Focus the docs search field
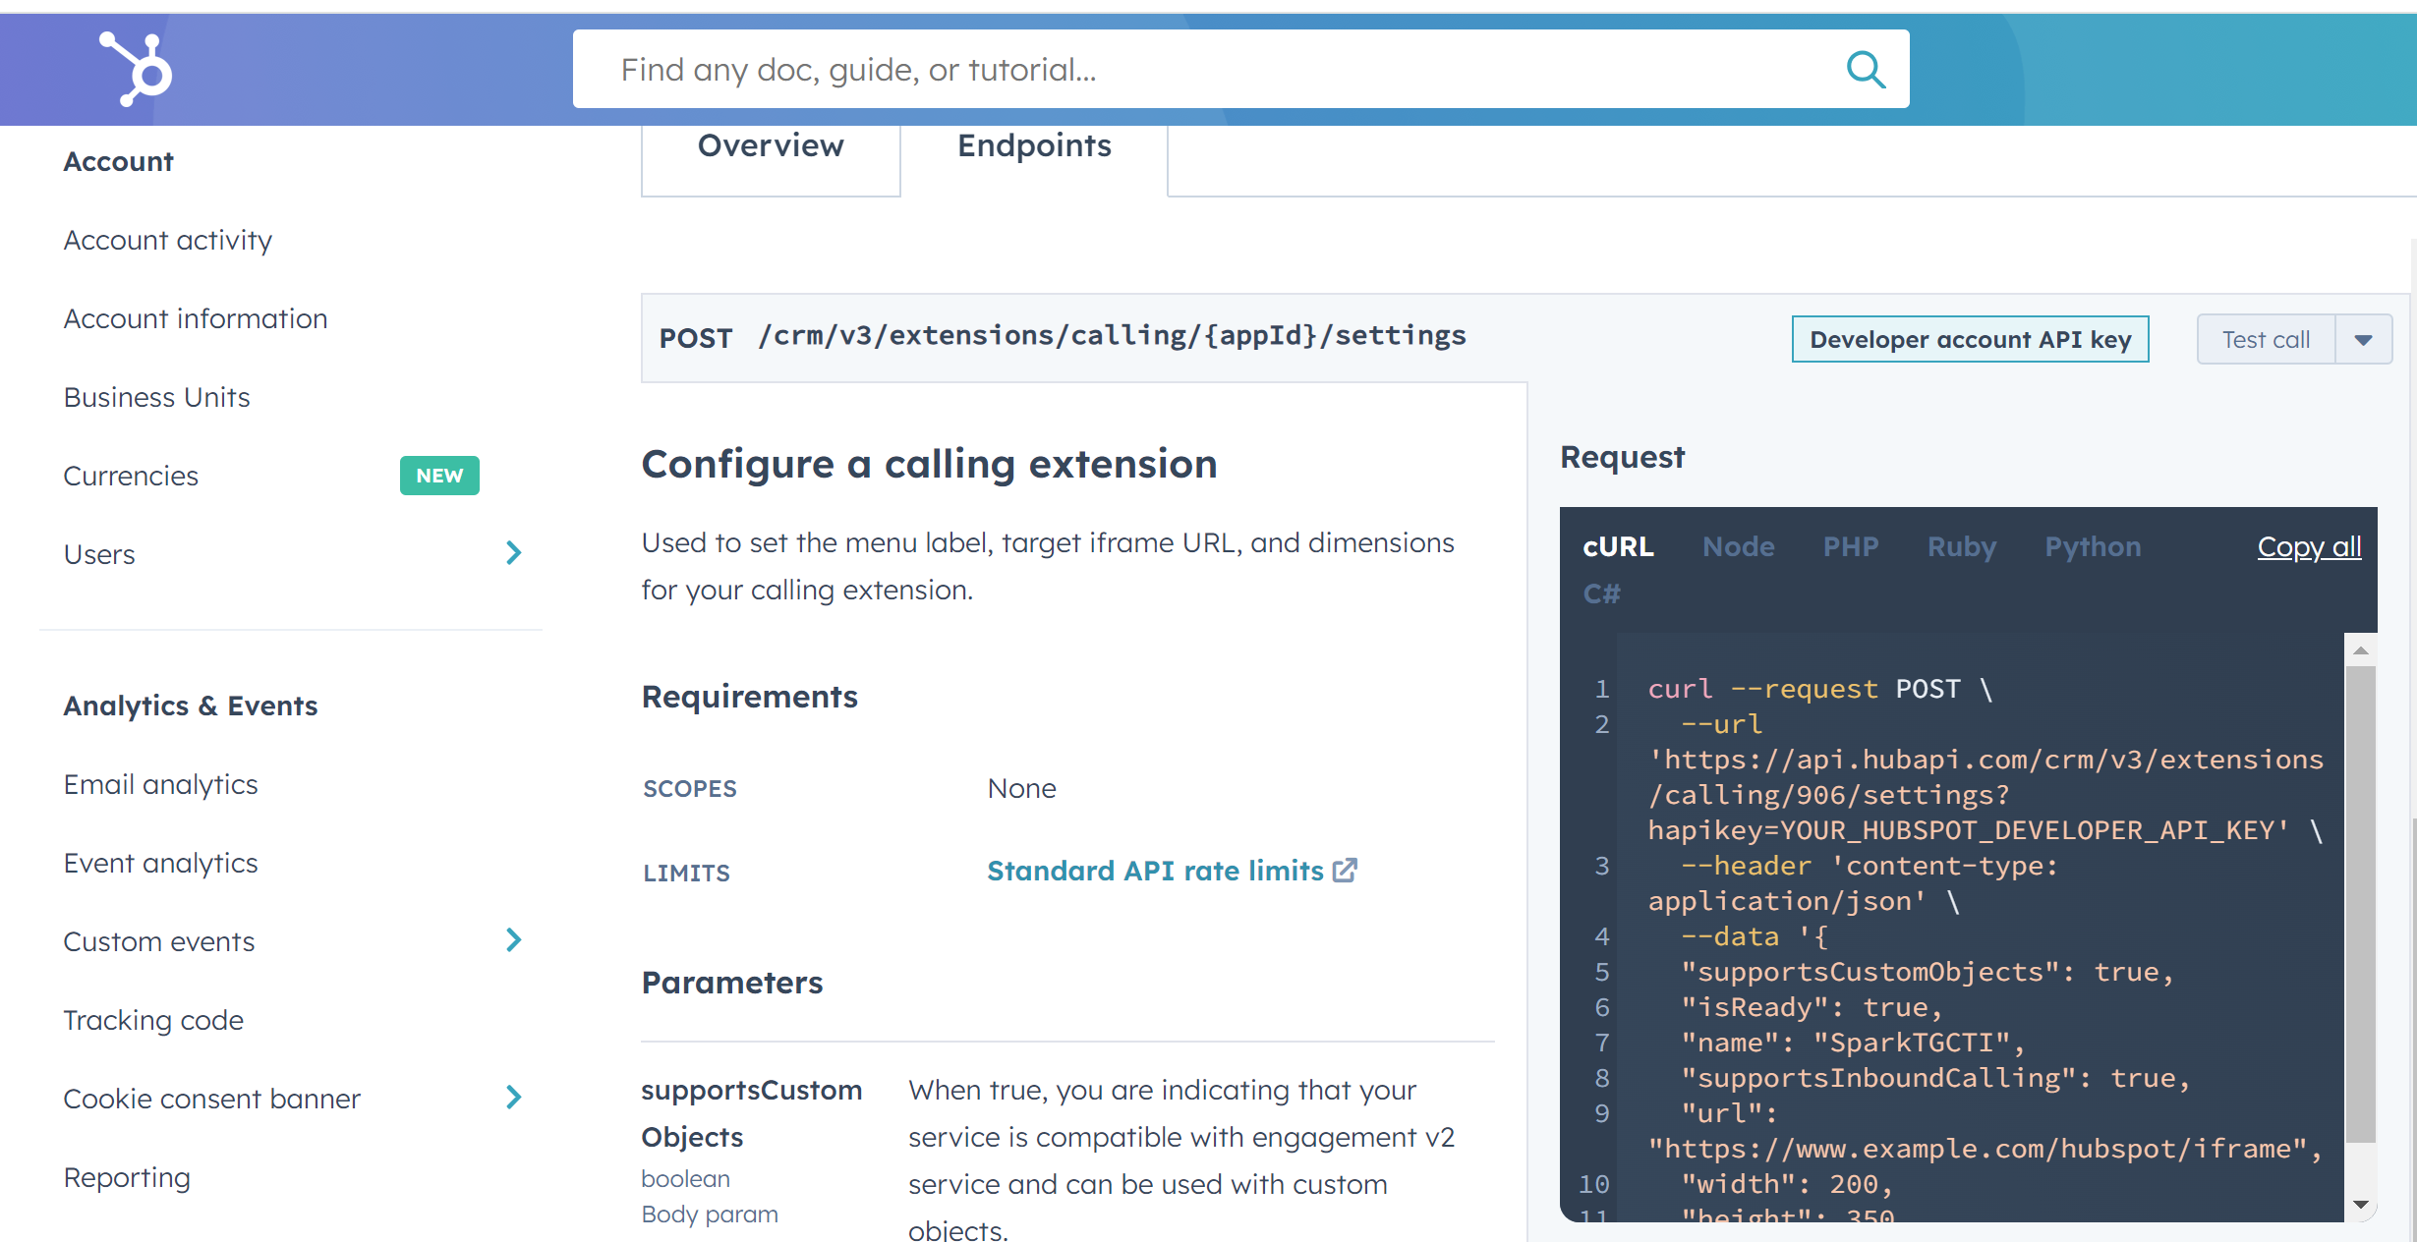Viewport: 2417px width, 1242px height. click(1180, 70)
